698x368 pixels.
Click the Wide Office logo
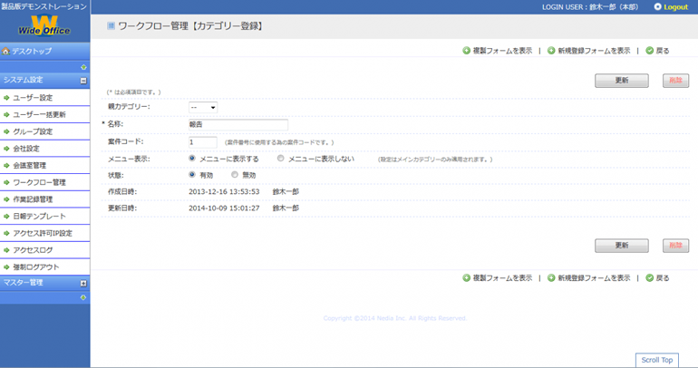pyautogui.click(x=44, y=24)
